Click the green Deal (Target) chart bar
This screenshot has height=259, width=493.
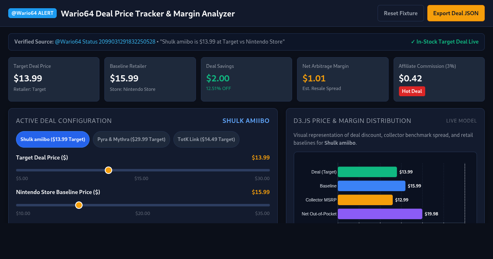click(367, 172)
